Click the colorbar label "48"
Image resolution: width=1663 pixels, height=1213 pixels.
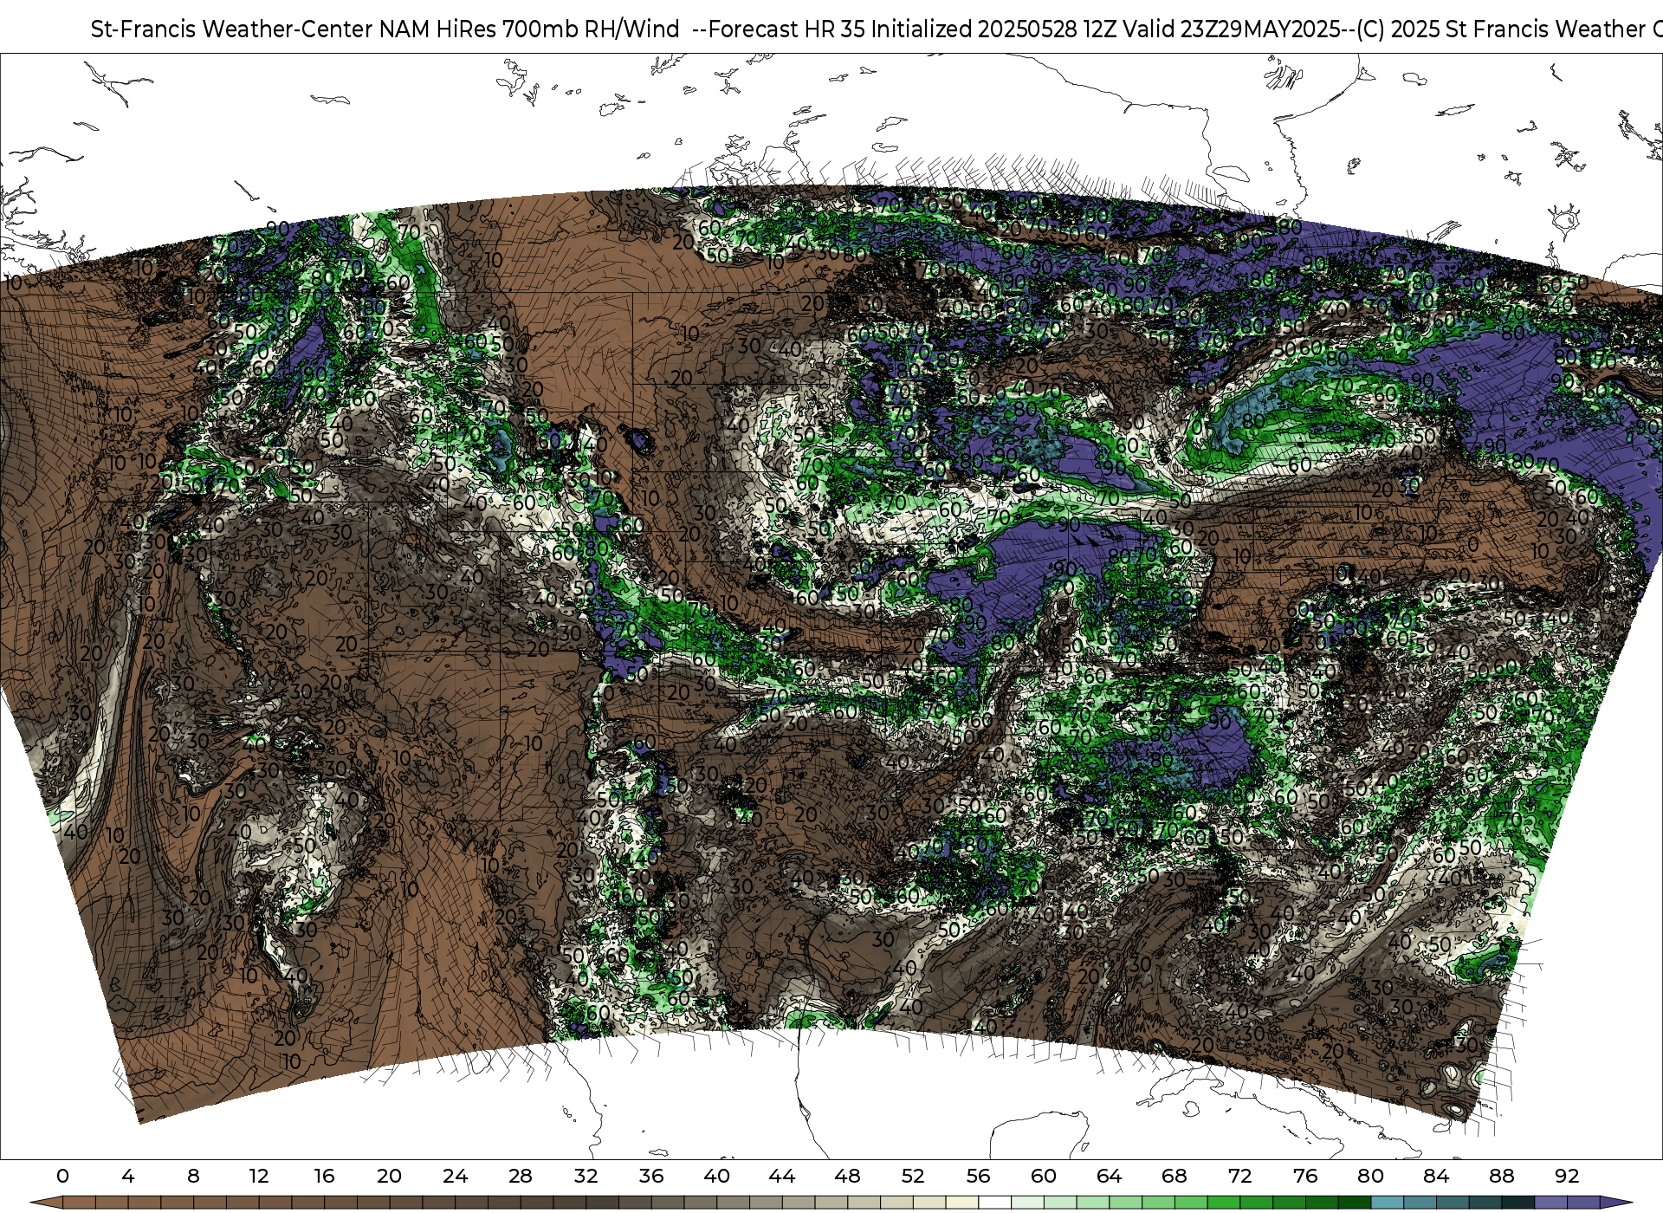(847, 1176)
